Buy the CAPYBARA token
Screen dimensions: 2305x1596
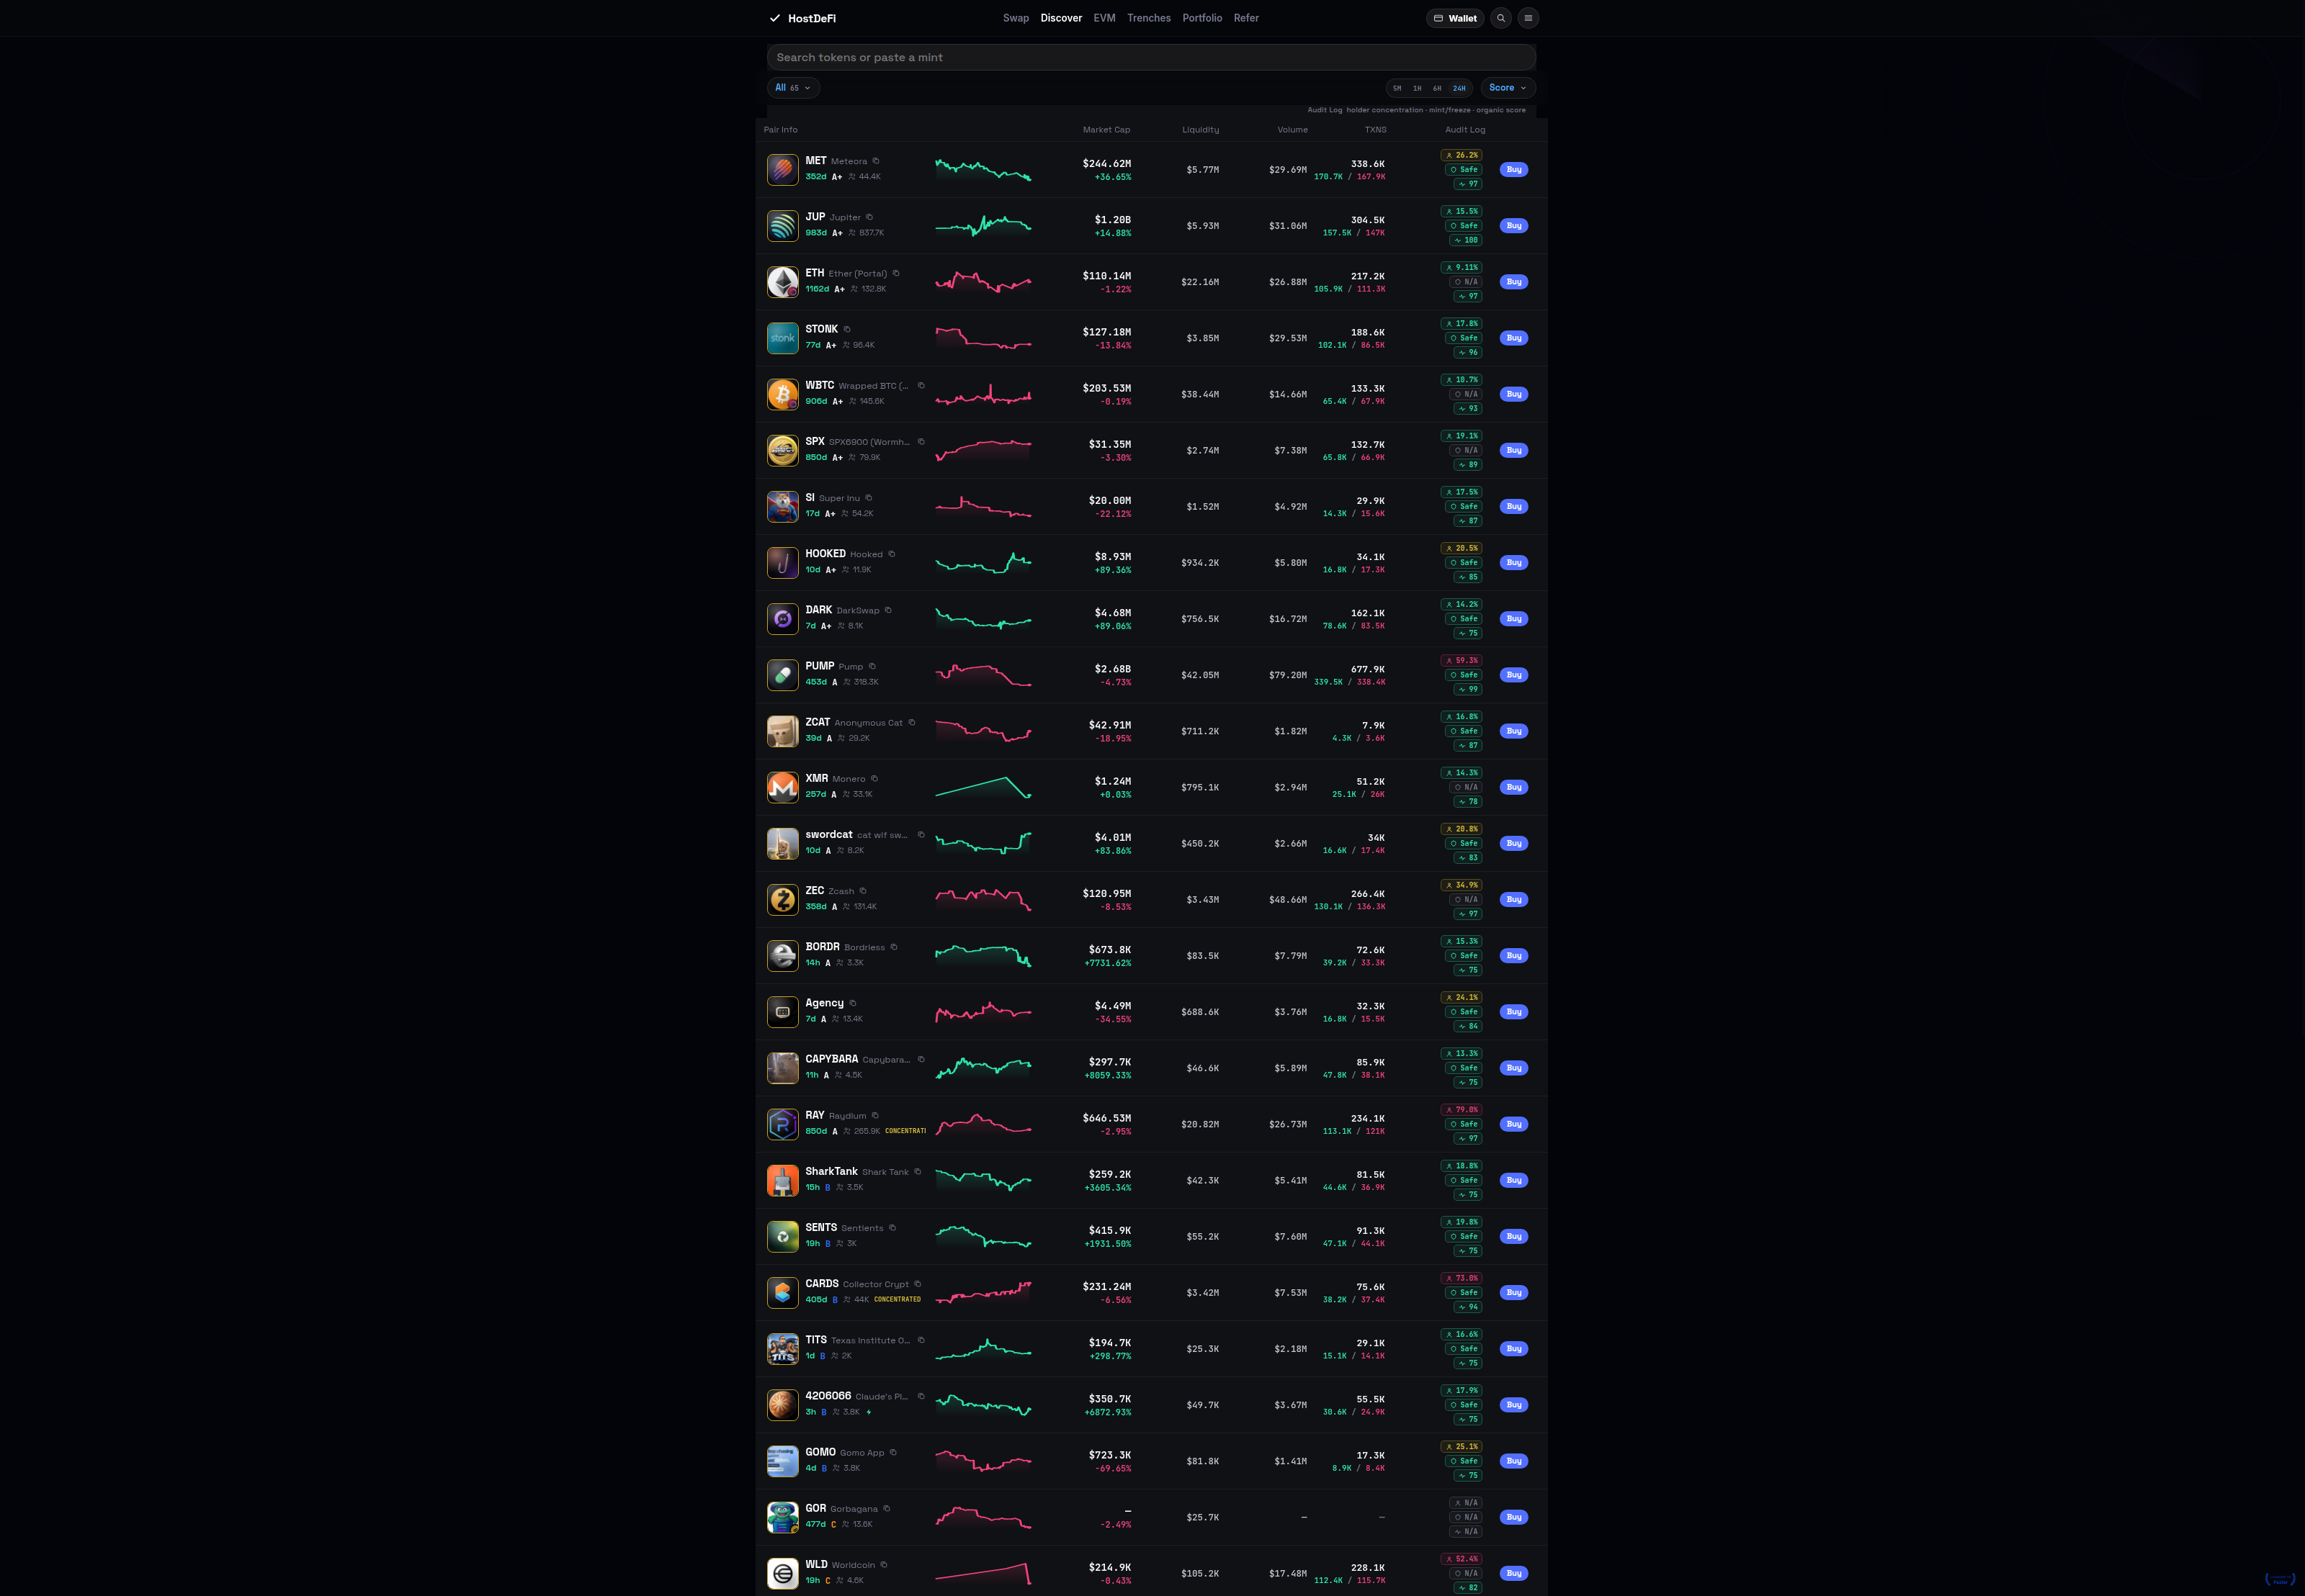coord(1513,1068)
